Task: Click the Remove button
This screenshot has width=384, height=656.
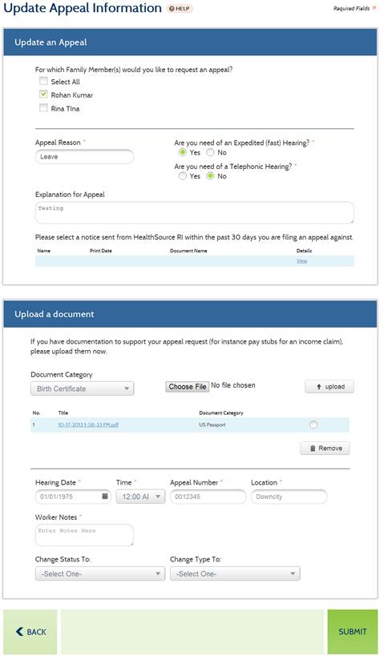Action: click(x=325, y=448)
